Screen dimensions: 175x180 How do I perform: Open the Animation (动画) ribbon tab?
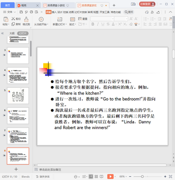(x=72, y=12)
